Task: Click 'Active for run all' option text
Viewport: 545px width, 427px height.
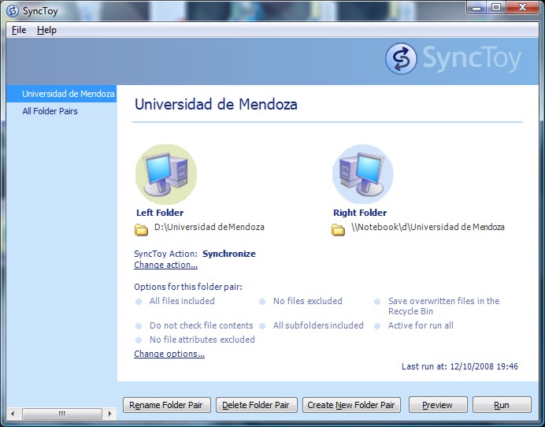Action: pos(421,325)
